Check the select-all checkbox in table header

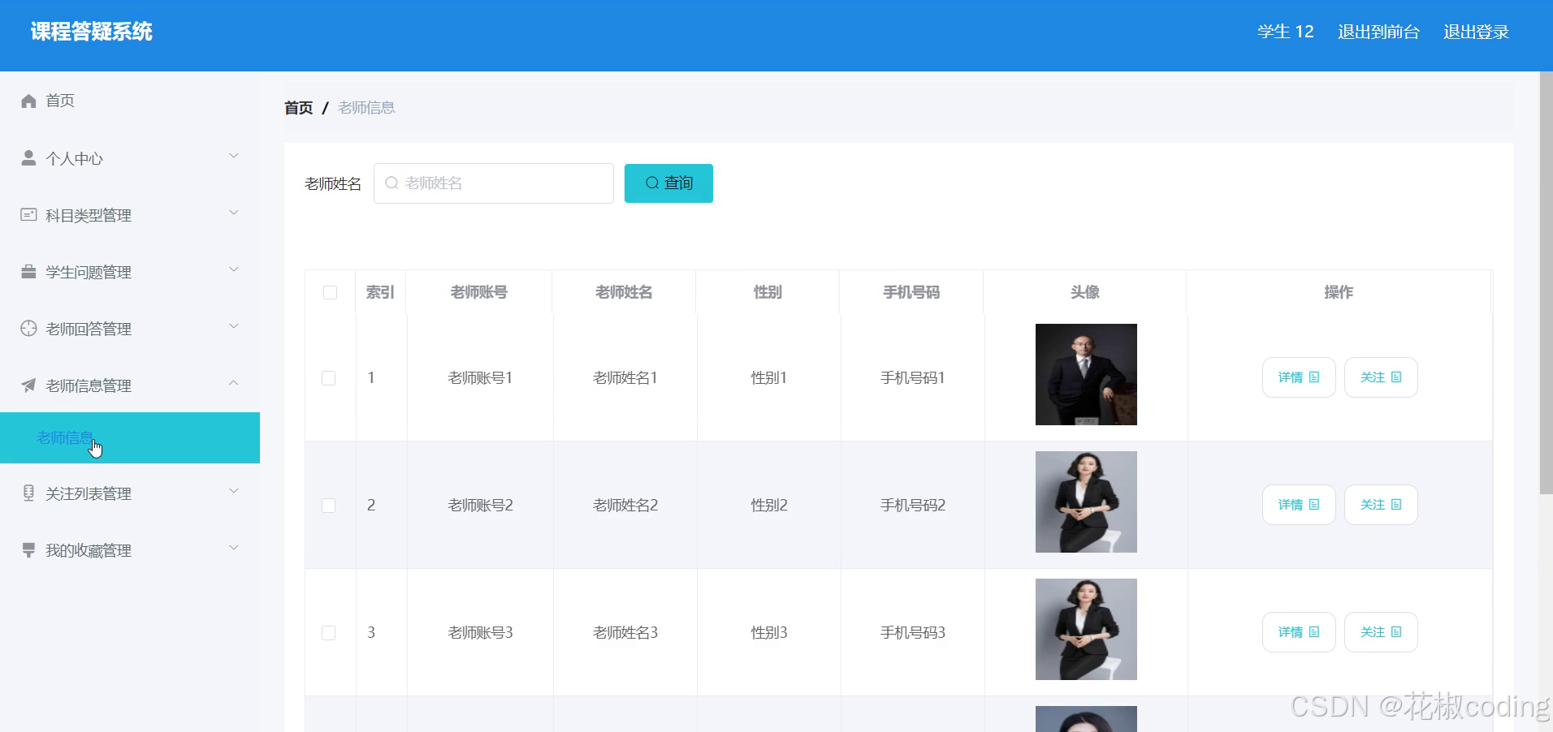(329, 291)
